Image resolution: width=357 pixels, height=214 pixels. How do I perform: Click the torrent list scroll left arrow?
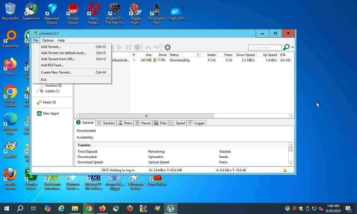click(x=77, y=116)
